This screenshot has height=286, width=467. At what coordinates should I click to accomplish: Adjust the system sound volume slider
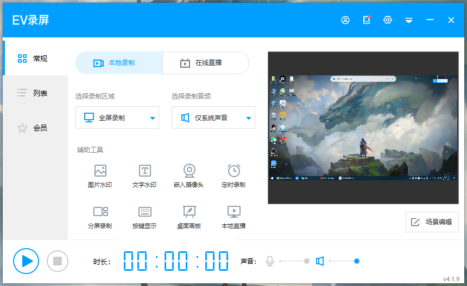(345, 261)
